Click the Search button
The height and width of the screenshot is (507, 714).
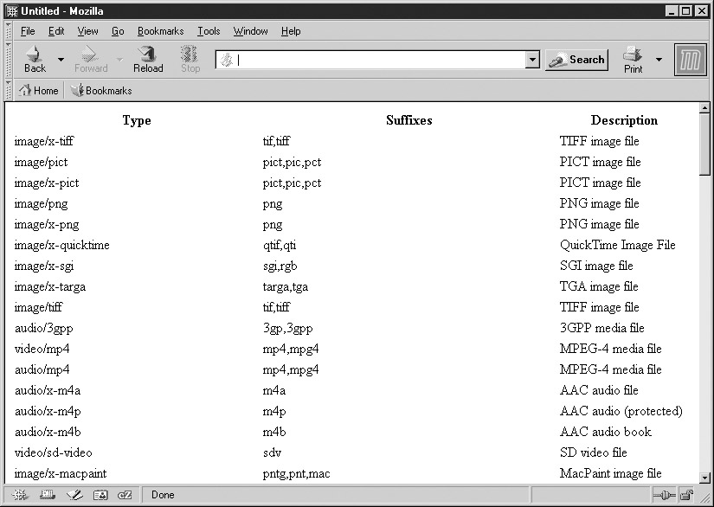(x=577, y=60)
